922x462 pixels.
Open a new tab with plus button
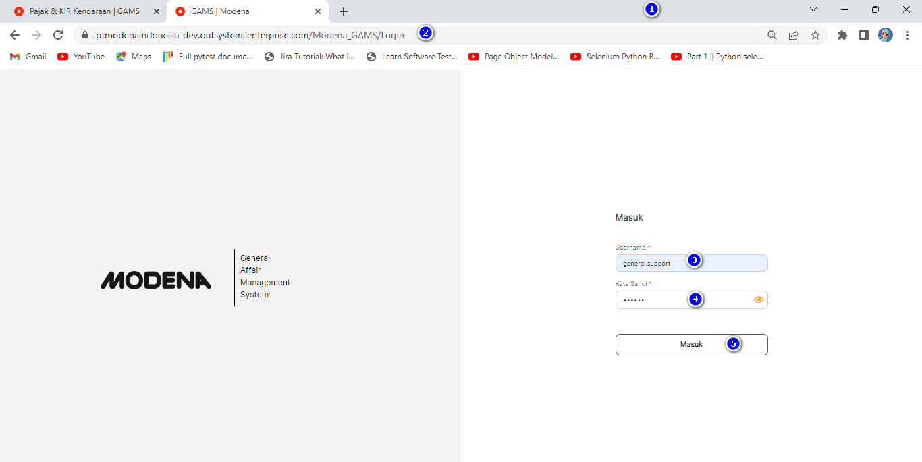[x=344, y=11]
